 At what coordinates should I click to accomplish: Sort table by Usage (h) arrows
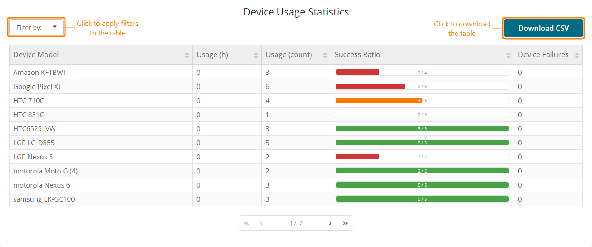[x=256, y=55]
